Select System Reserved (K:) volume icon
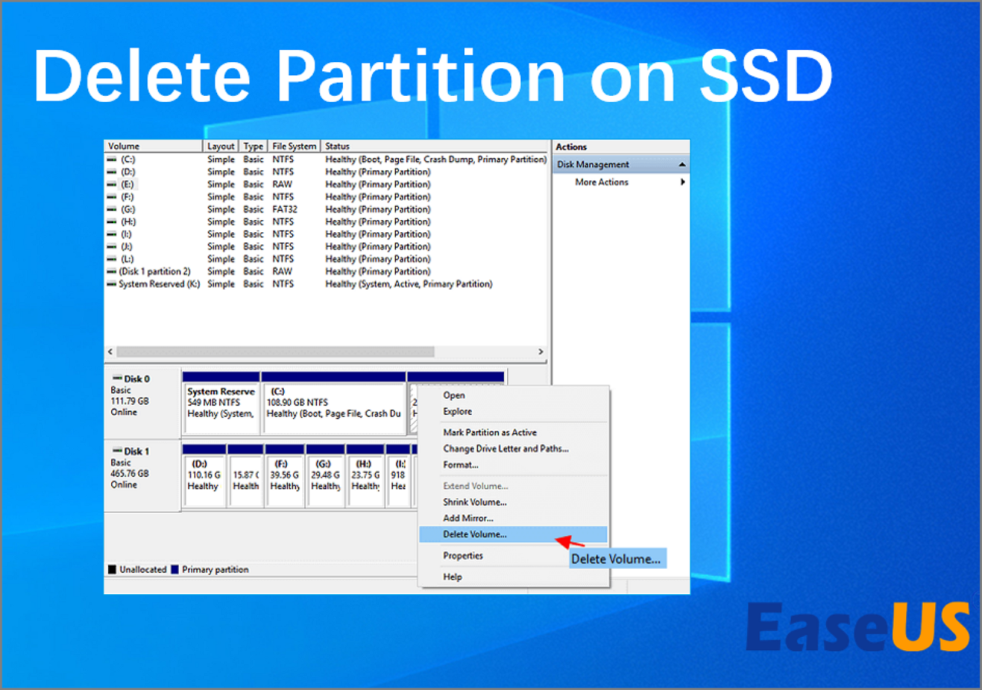The height and width of the screenshot is (690, 982). coord(112,284)
